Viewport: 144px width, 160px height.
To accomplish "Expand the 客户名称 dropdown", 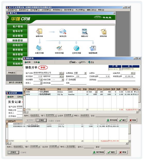I will [60, 73].
